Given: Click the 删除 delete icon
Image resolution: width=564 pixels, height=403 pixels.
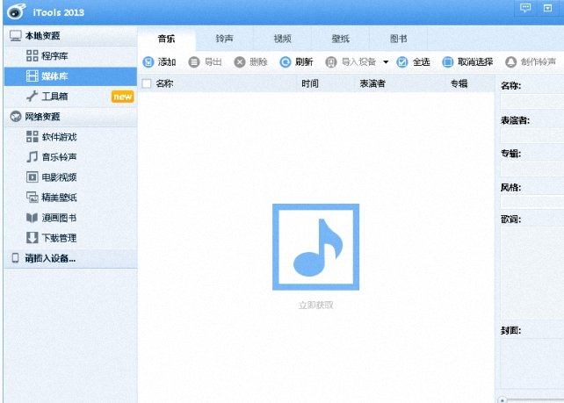Looking at the screenshot, I should (x=240, y=62).
